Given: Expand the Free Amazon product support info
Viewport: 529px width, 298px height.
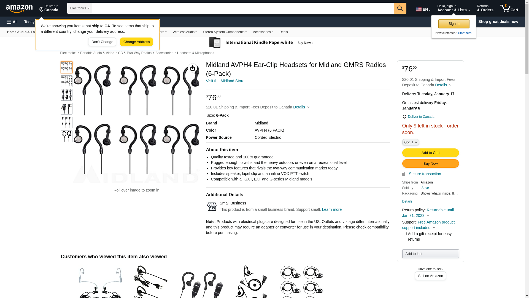Looking at the screenshot, I should point(428,225).
